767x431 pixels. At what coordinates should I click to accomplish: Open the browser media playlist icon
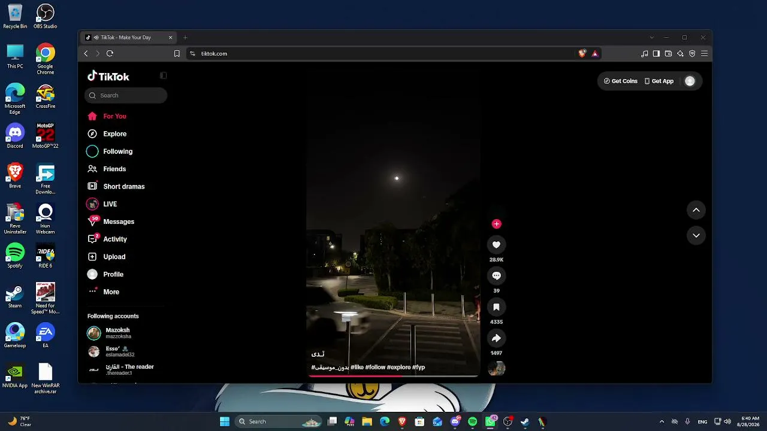(x=645, y=53)
